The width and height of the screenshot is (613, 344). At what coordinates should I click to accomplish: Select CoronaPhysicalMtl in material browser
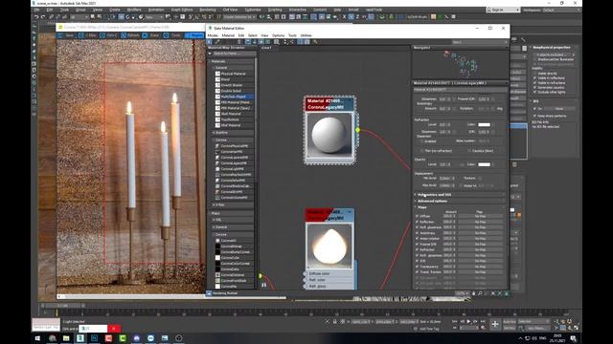tap(234, 146)
